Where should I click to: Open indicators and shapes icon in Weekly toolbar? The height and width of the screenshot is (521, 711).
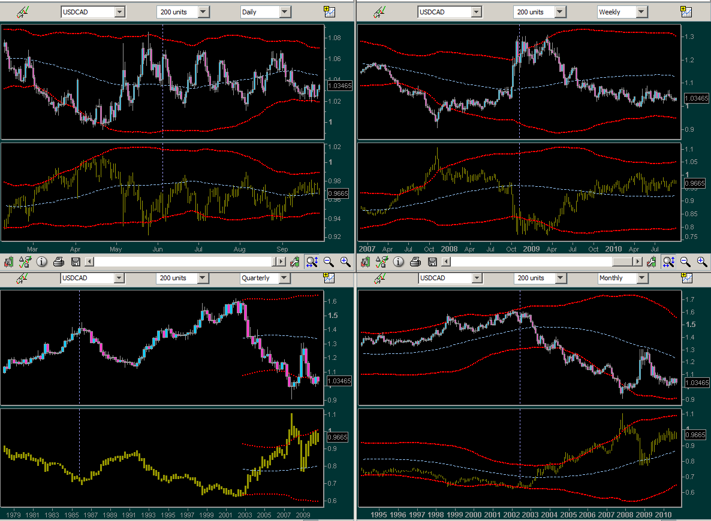pyautogui.click(x=382, y=262)
